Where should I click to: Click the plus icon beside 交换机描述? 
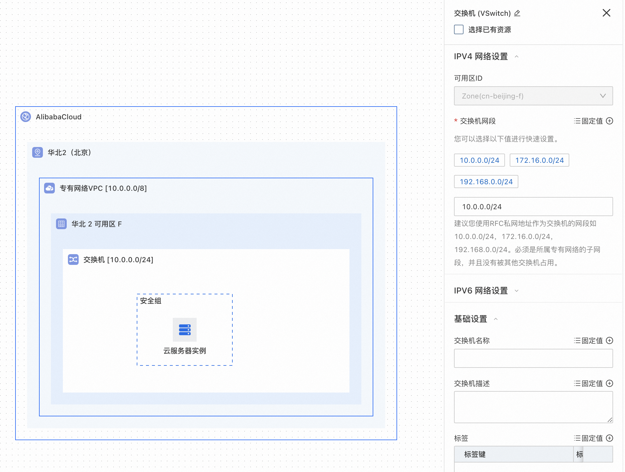coord(610,383)
